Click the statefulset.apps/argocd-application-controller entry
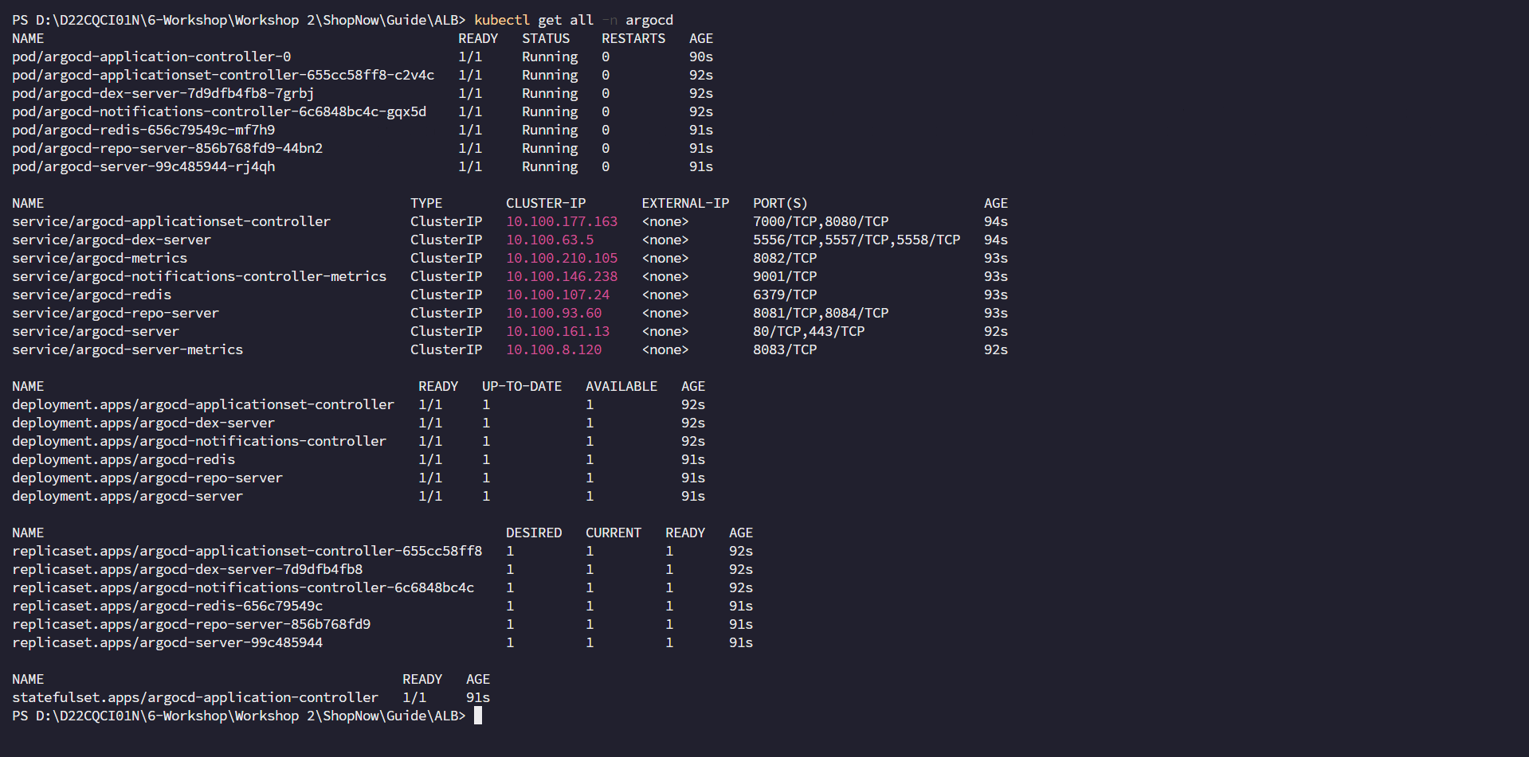 (x=195, y=697)
